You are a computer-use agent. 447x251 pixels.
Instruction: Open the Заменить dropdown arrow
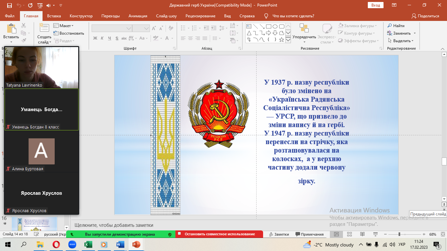[x=415, y=33]
